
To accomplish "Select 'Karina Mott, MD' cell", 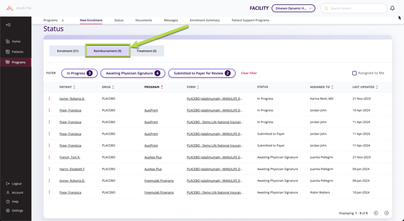I will 322,98.
